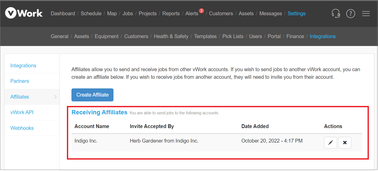Open the support headset icon
Image resolution: width=378 pixels, height=171 pixels.
point(336,13)
